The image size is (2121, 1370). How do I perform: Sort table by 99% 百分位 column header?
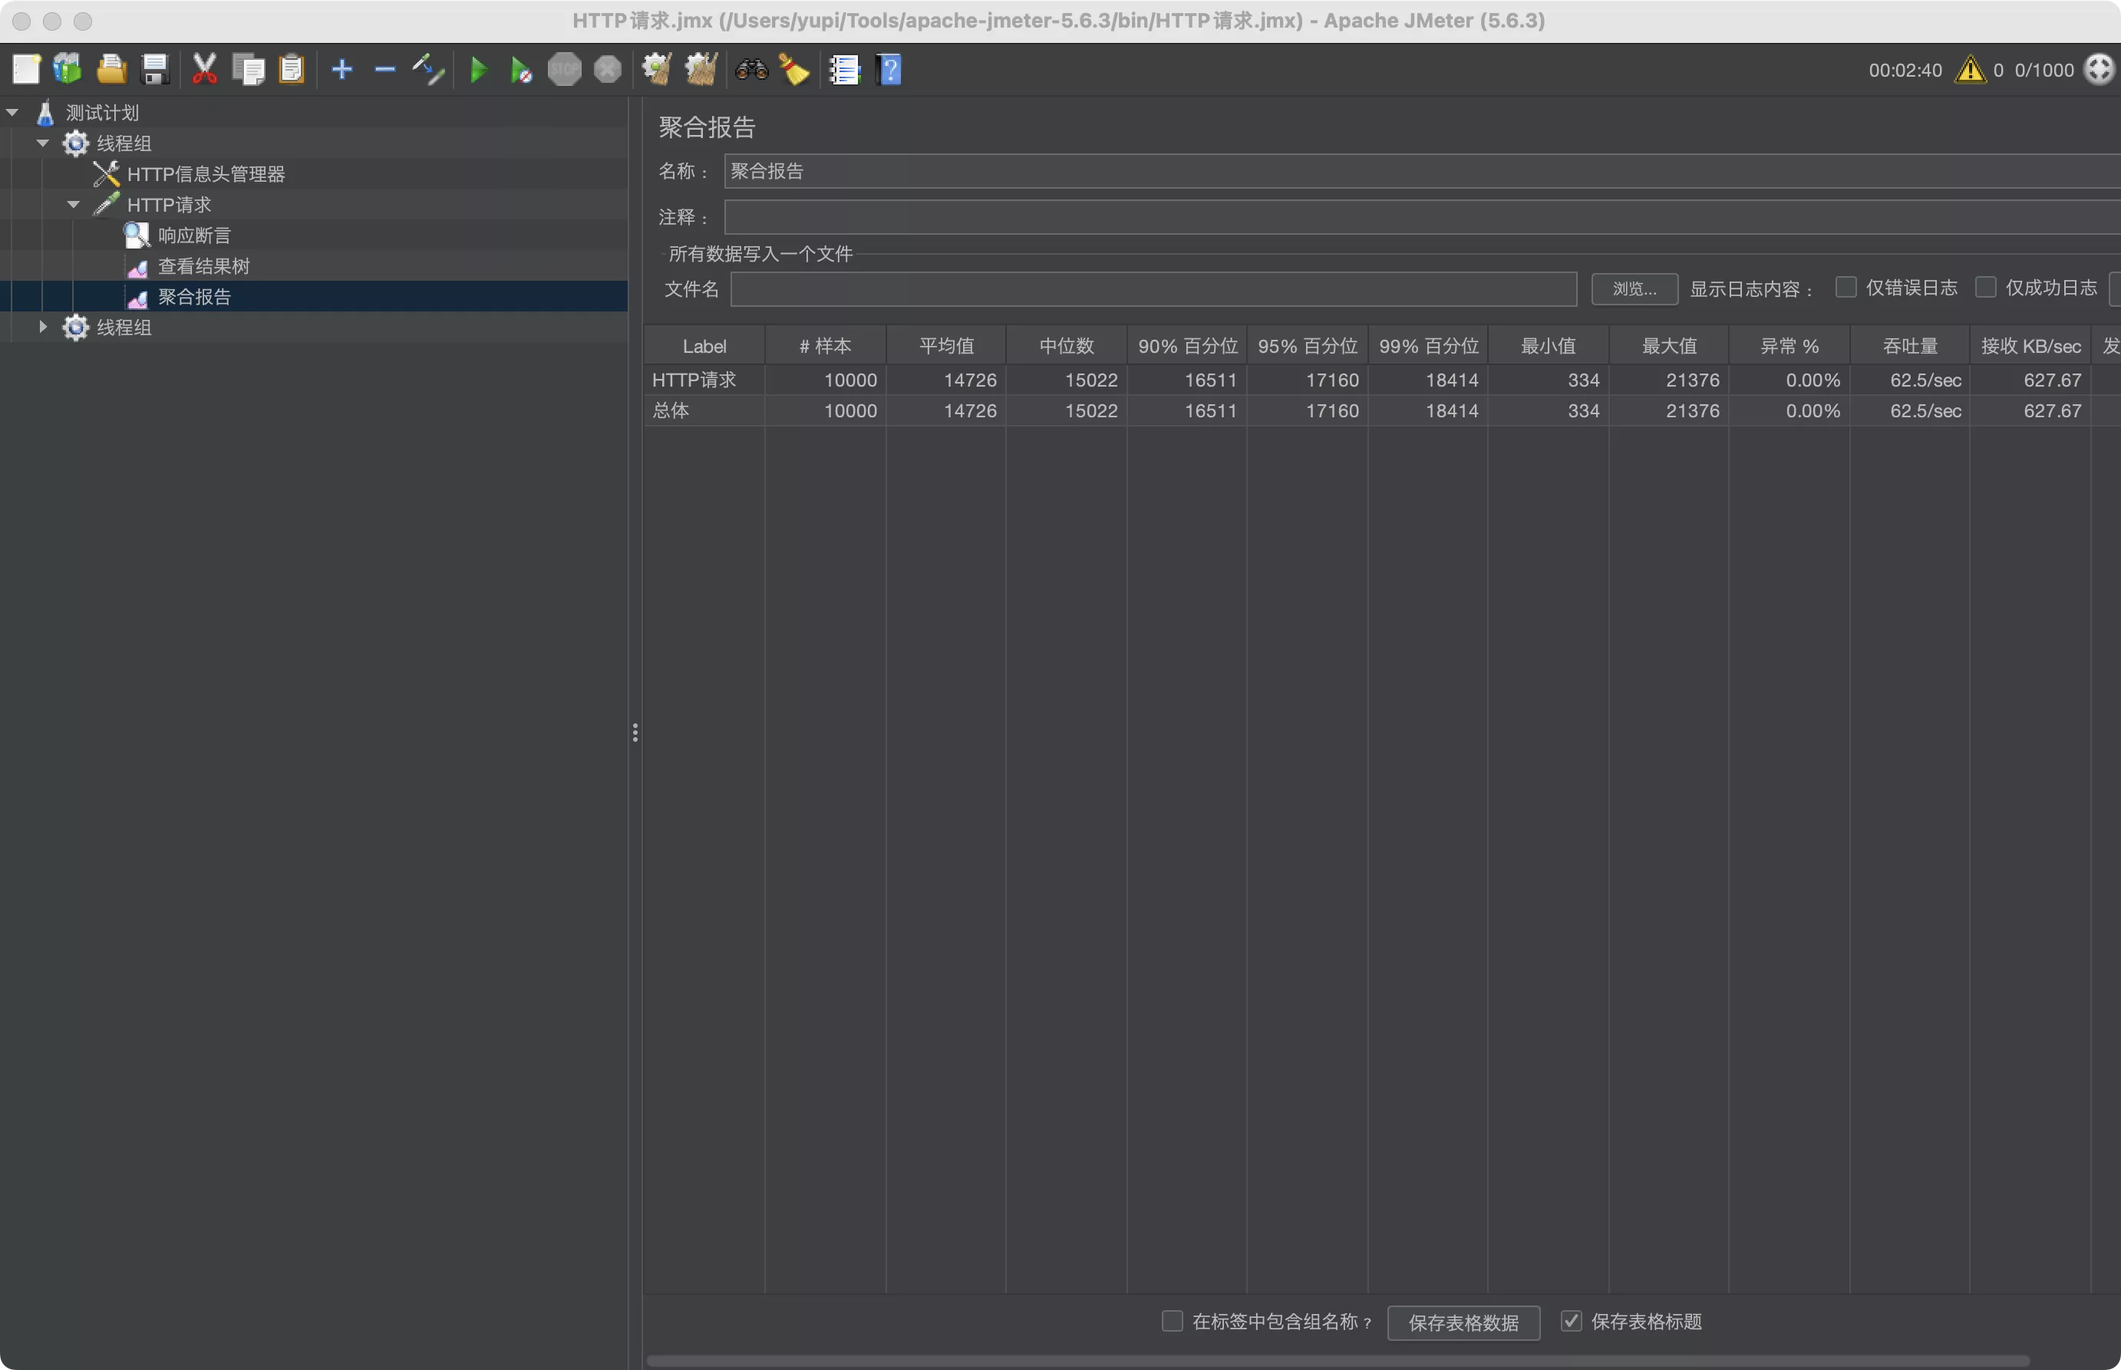pos(1429,345)
